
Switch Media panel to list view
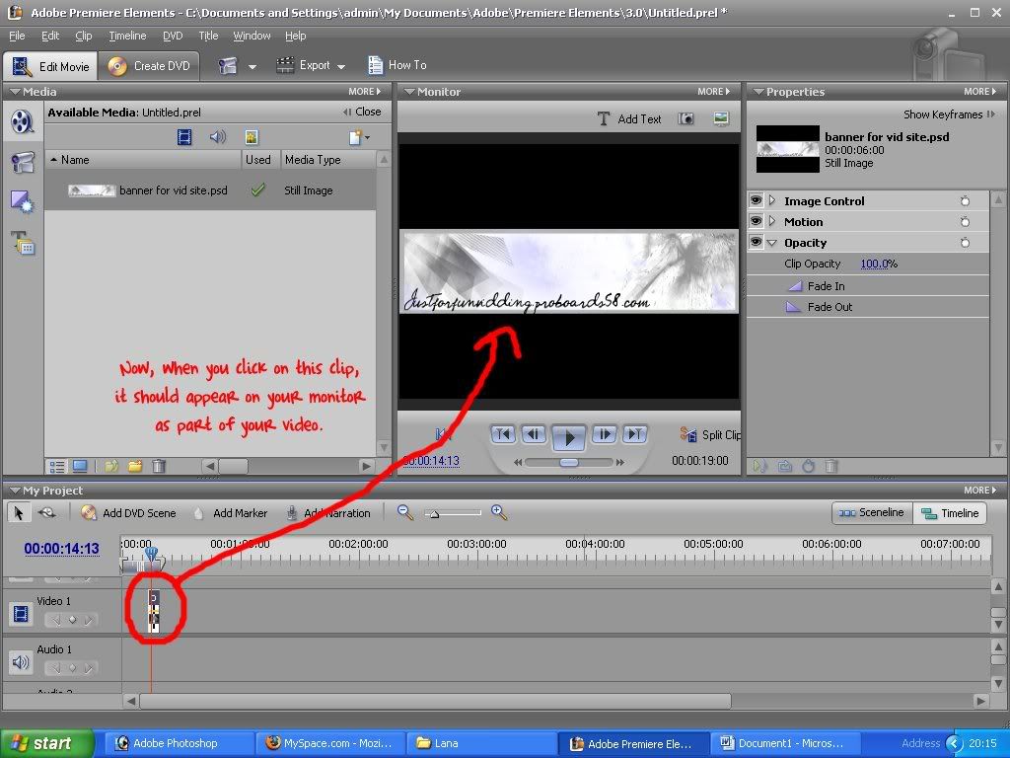(x=57, y=466)
